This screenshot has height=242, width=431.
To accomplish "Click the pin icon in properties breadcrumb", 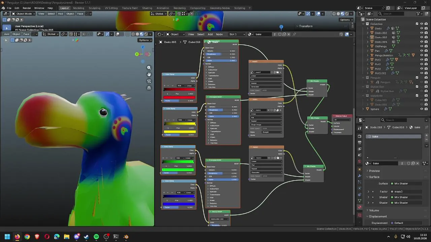I will [427, 127].
